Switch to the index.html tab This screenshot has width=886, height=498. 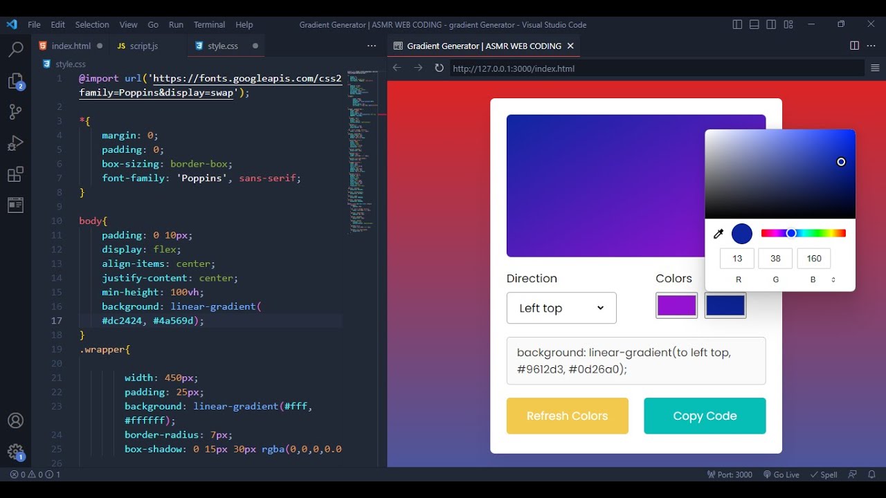71,46
